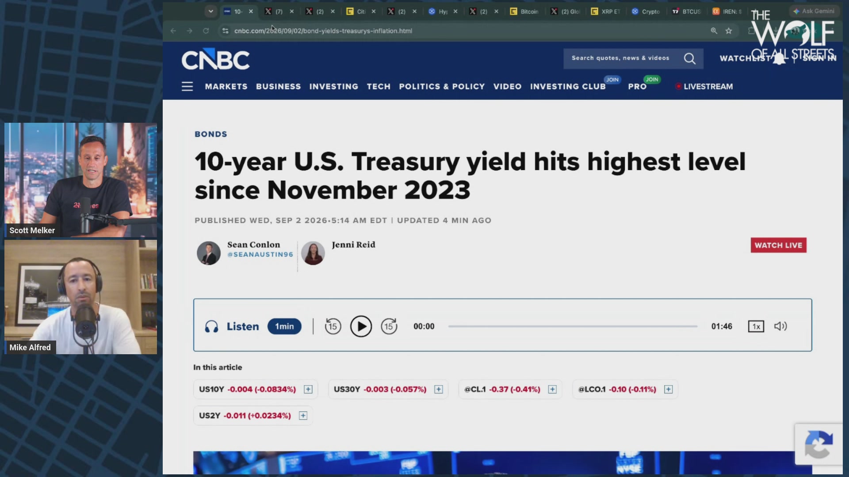Click the headphones Listen icon
849x477 pixels.
[211, 326]
